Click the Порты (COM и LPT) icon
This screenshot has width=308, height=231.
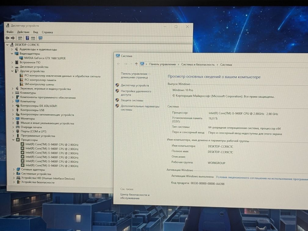[x=18, y=131]
